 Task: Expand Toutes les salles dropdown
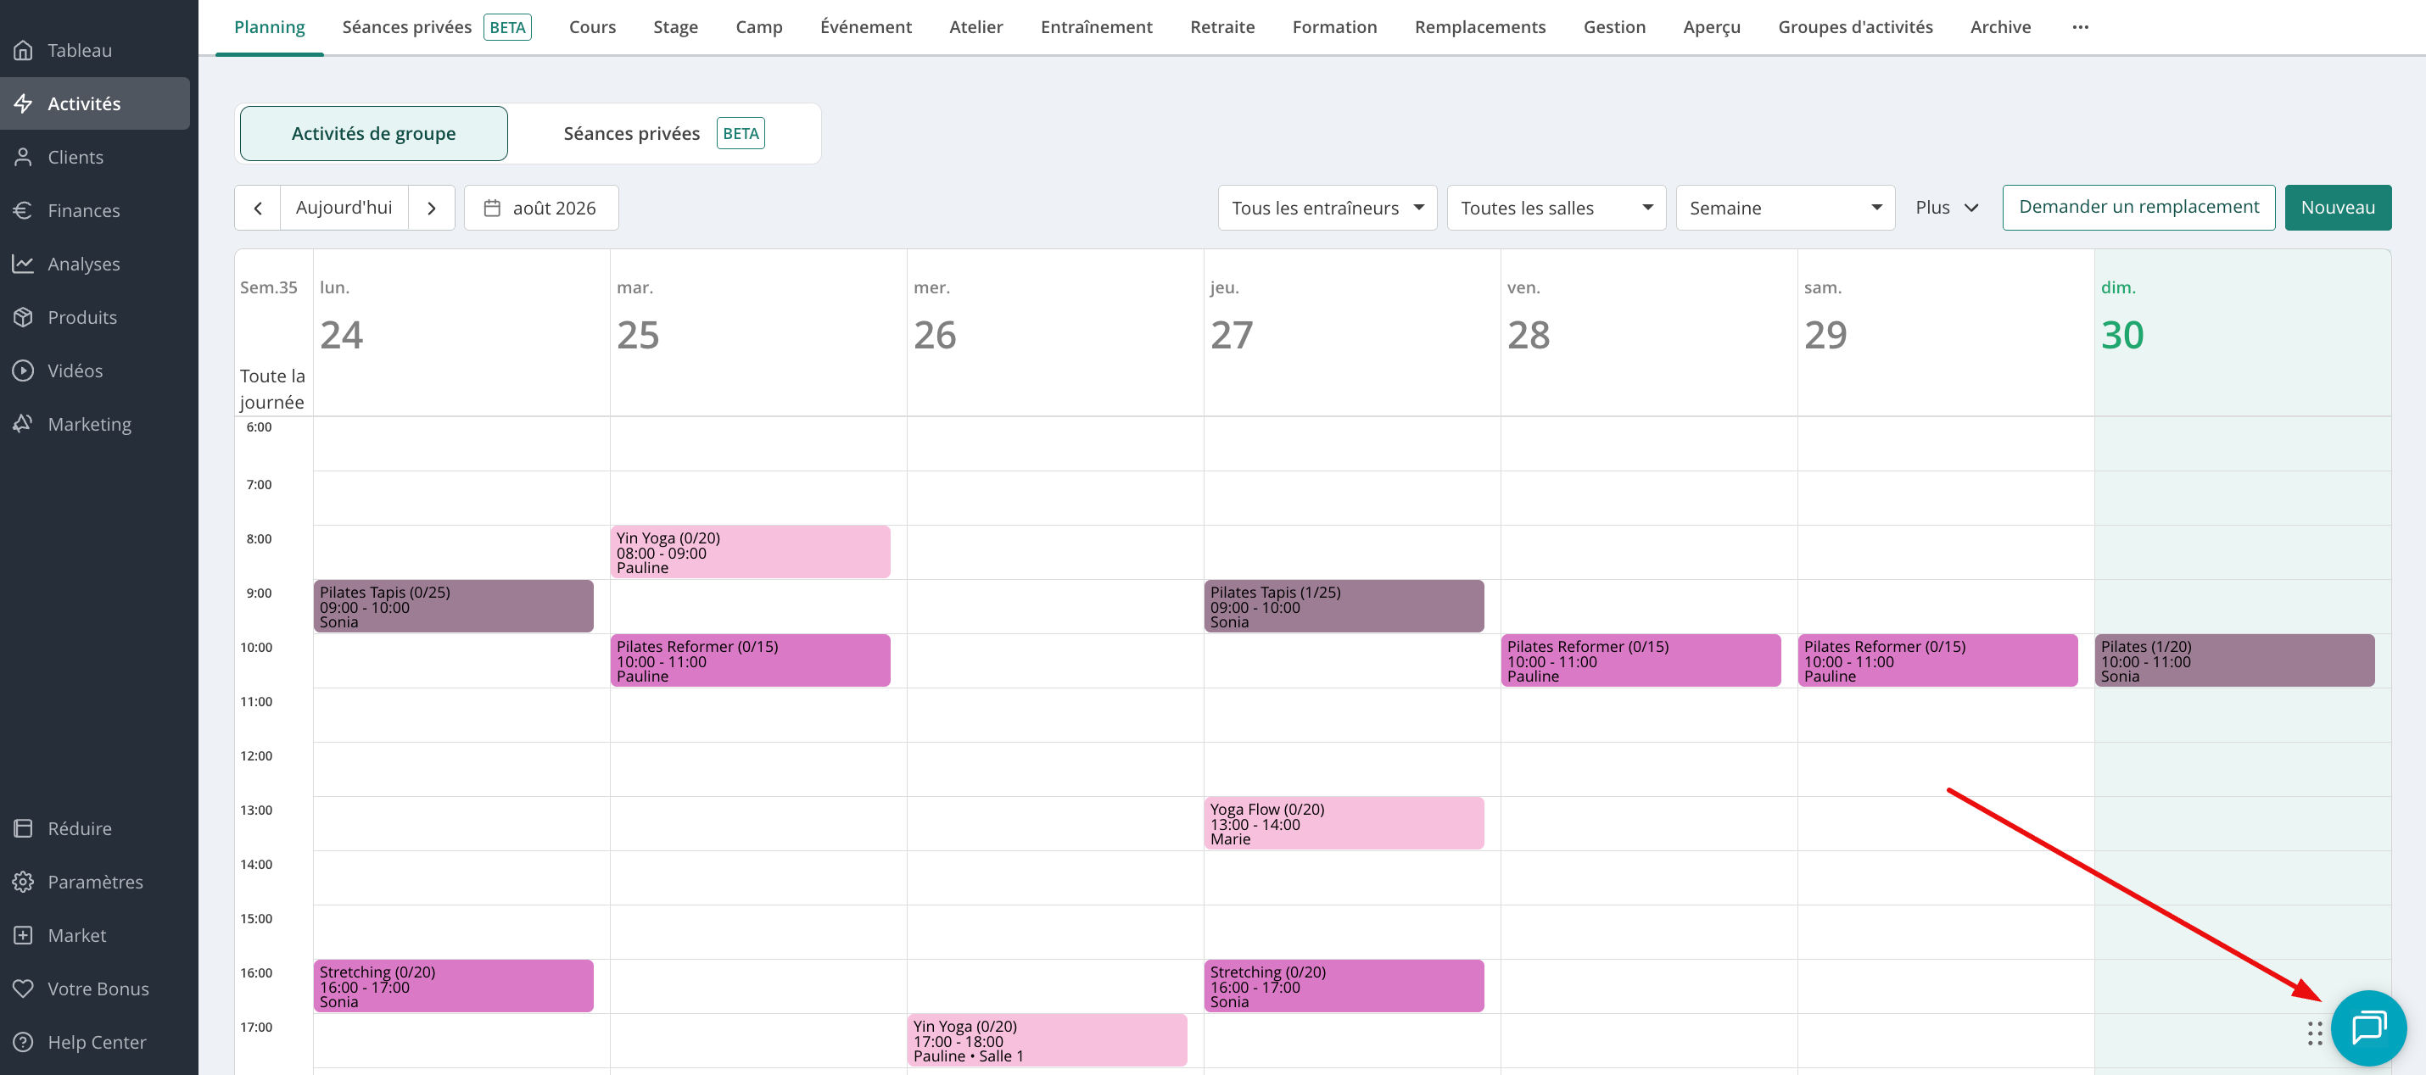(x=1556, y=208)
